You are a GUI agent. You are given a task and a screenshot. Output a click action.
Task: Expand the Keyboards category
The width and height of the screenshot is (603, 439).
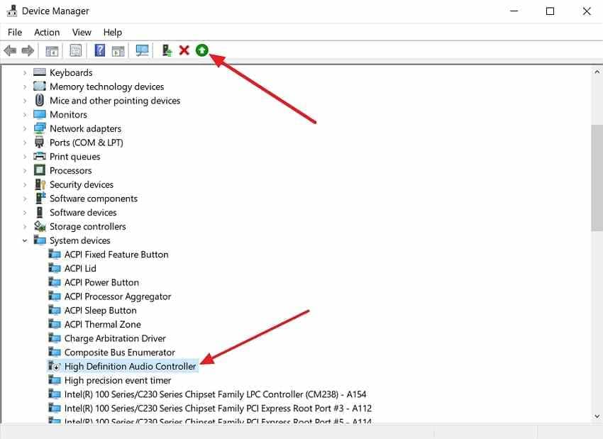pyautogui.click(x=25, y=72)
